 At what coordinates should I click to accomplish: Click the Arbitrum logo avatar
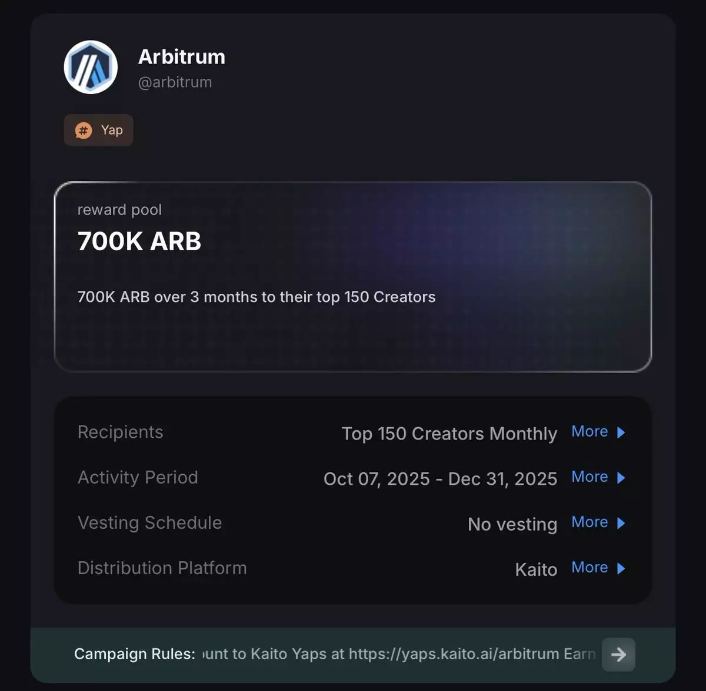[x=91, y=67]
